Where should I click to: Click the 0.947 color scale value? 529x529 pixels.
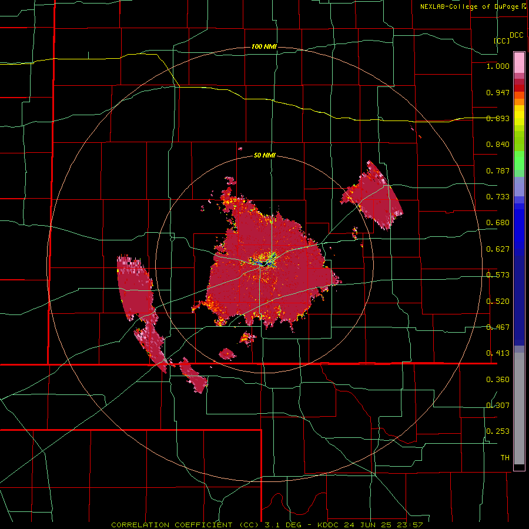(498, 92)
